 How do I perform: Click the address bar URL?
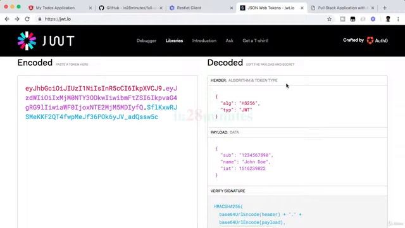(x=58, y=19)
